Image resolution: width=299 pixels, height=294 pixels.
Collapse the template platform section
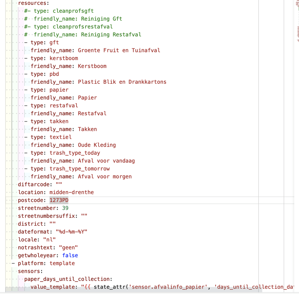[13, 263]
